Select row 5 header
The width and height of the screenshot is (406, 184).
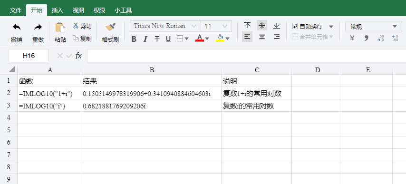(9, 130)
